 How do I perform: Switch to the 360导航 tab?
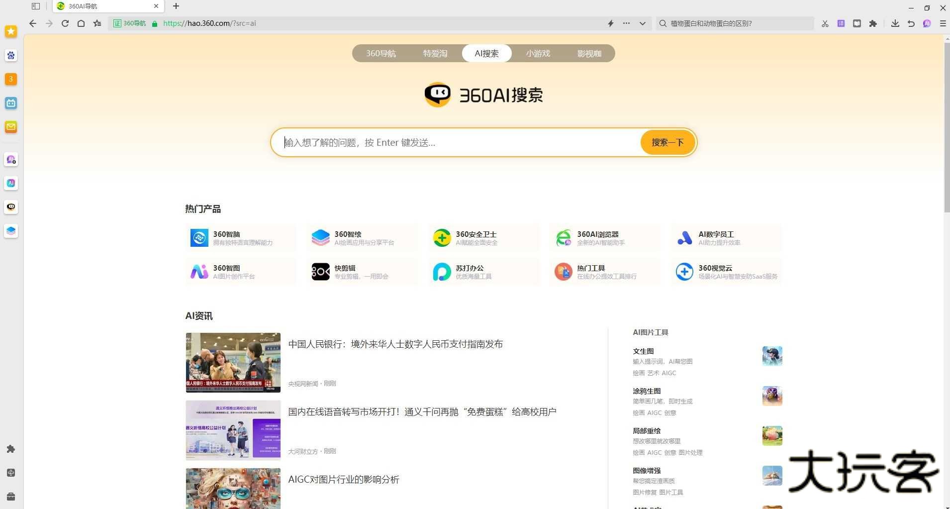[381, 53]
